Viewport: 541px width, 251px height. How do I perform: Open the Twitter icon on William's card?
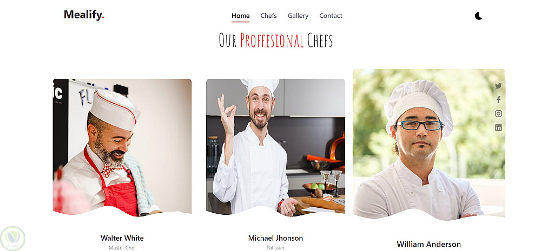[x=498, y=86]
